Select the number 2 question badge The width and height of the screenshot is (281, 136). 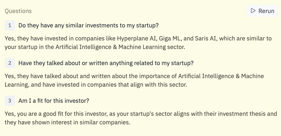pos(10,63)
